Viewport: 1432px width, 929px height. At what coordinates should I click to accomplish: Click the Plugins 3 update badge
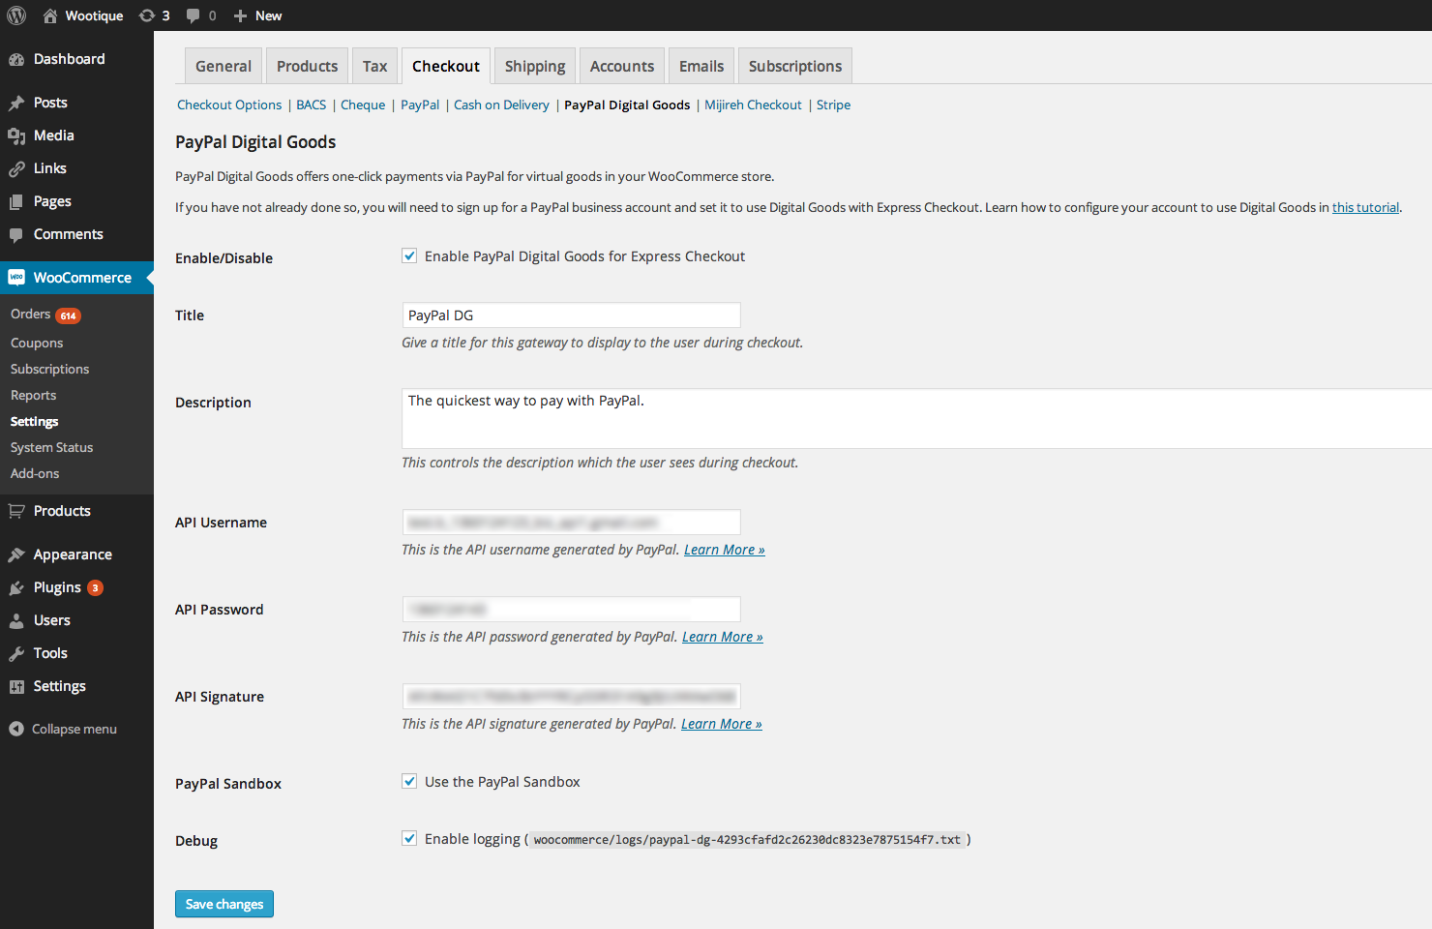(95, 587)
